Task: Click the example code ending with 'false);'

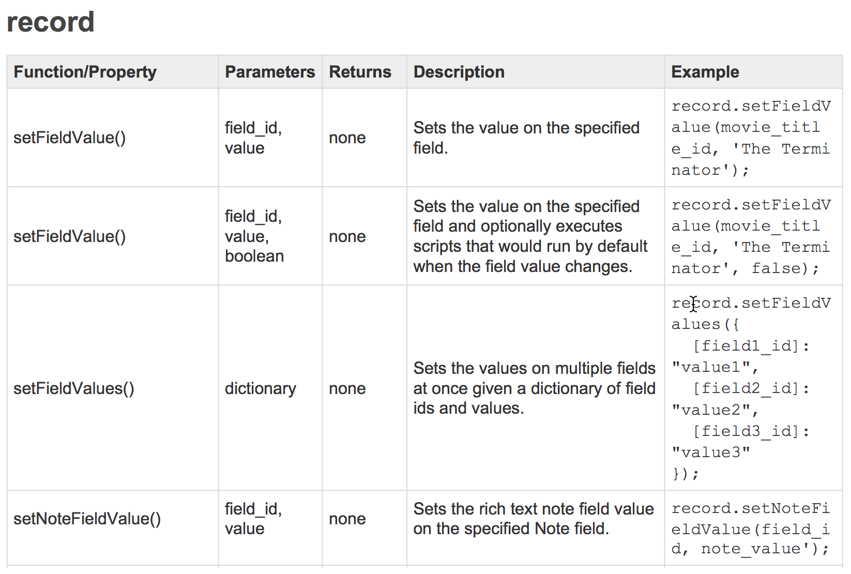Action: (750, 237)
